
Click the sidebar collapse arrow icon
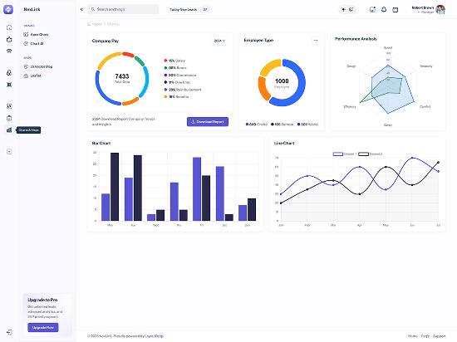click(81, 9)
